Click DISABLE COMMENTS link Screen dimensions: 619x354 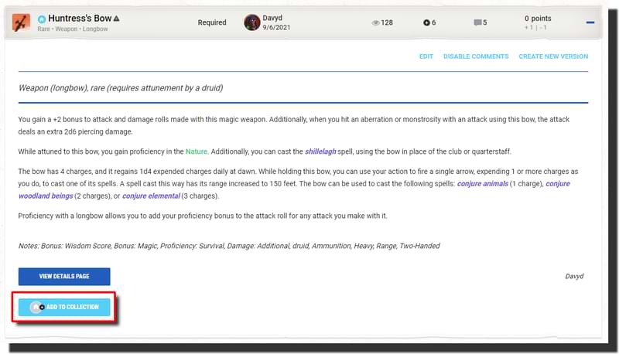click(476, 56)
